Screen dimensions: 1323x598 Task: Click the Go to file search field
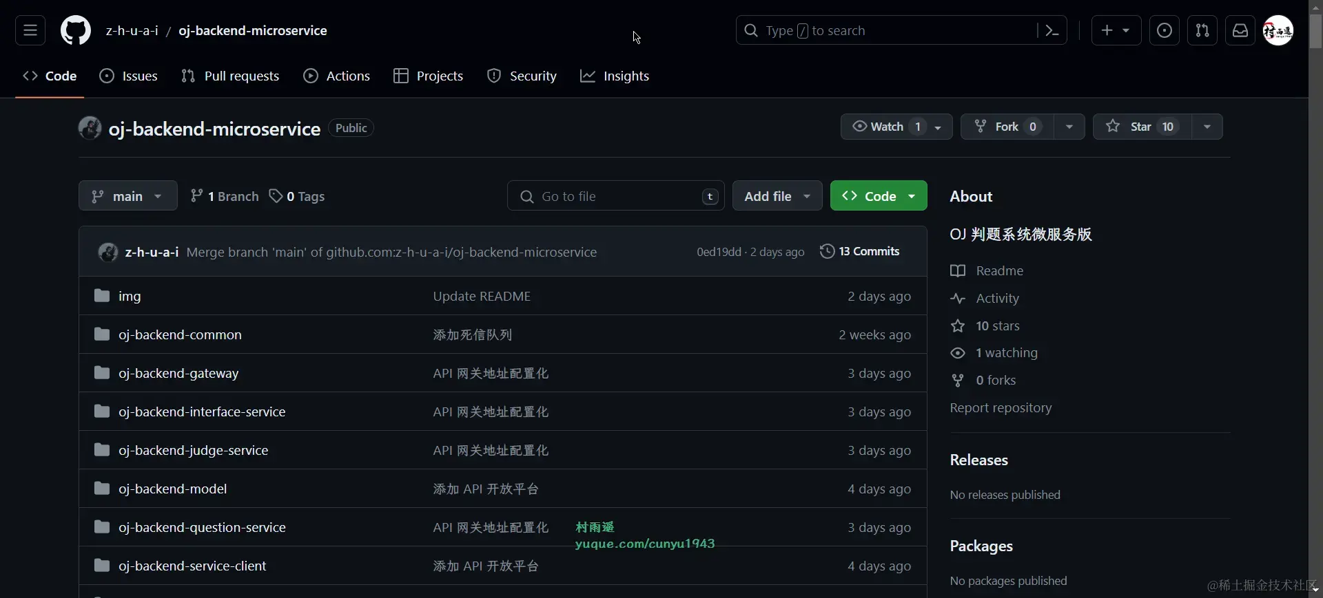[616, 196]
